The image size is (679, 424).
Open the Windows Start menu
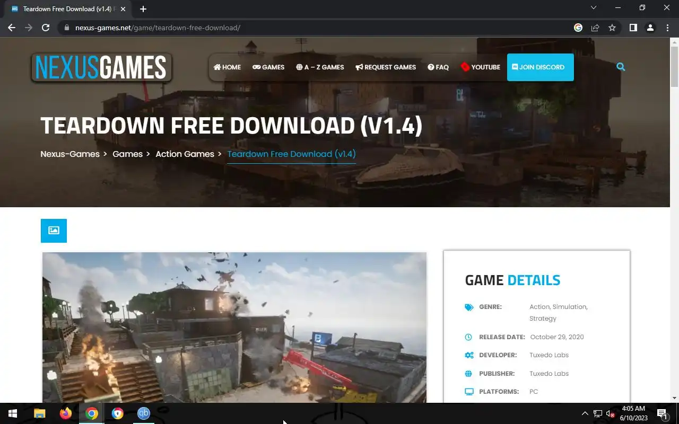tap(13, 413)
